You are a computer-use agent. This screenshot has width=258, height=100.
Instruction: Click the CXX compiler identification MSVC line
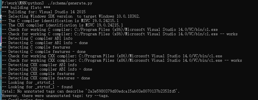[x=62, y=25]
